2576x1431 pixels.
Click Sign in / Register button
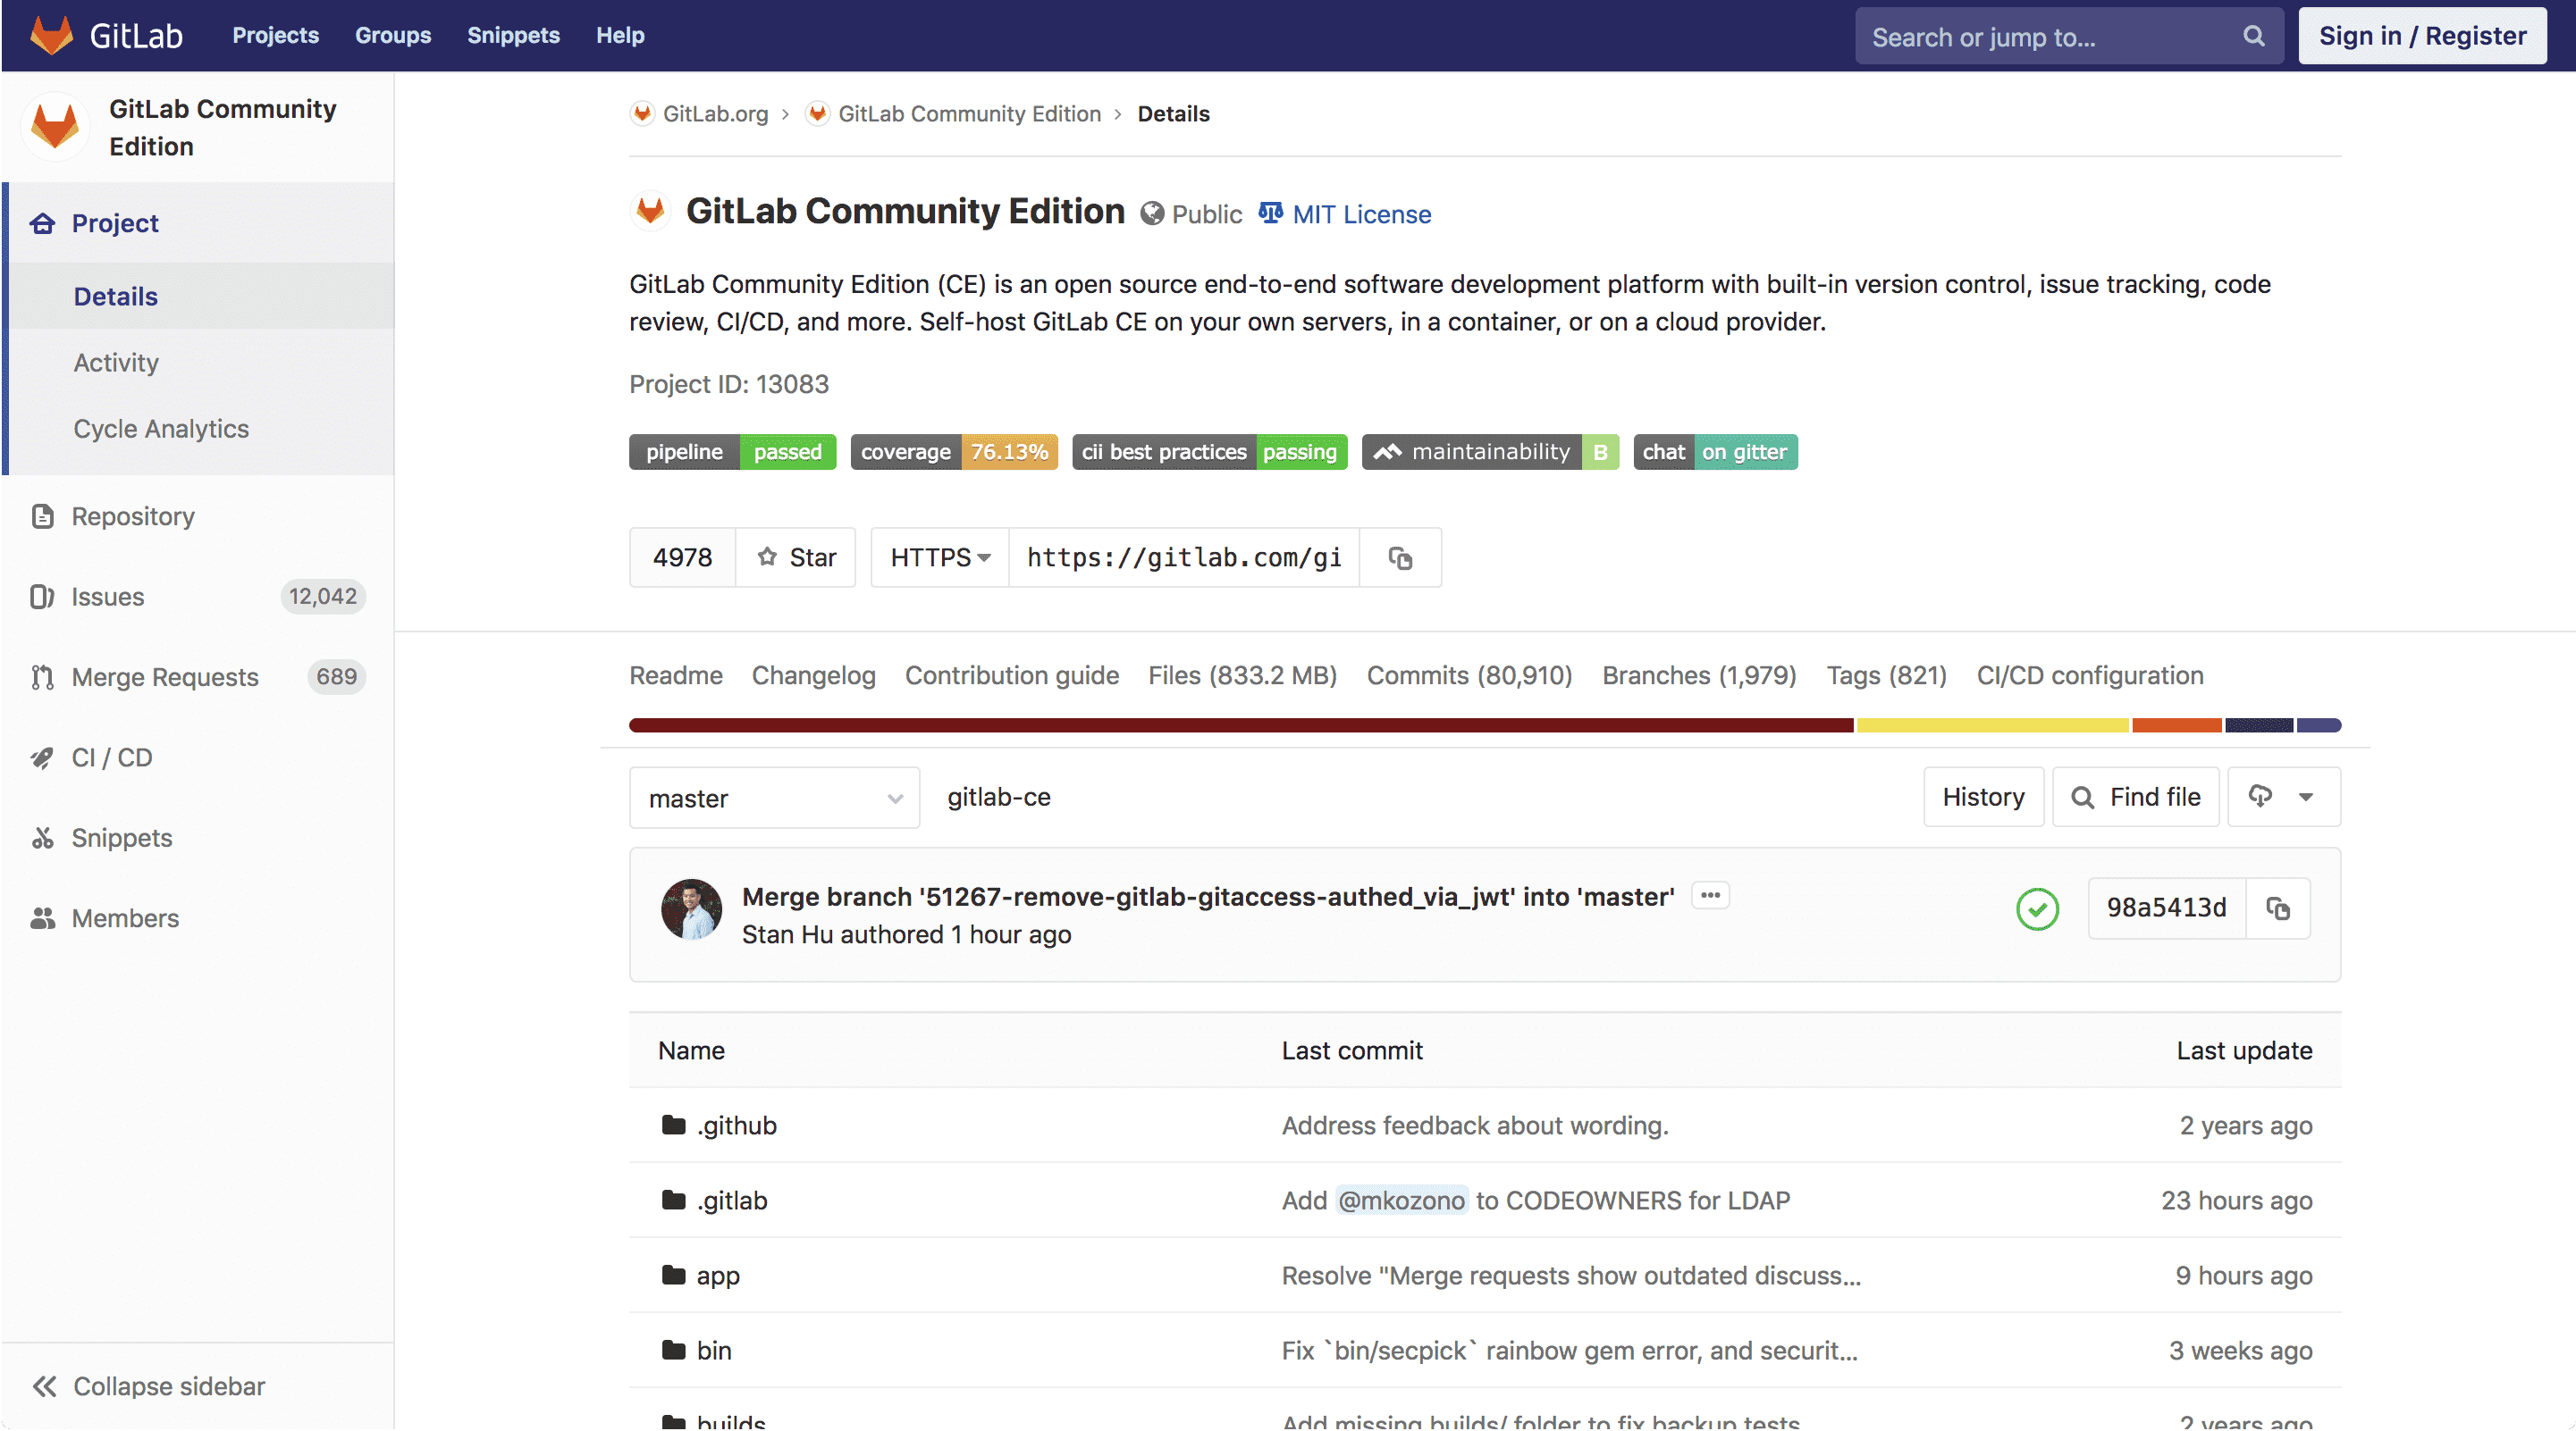2422,33
